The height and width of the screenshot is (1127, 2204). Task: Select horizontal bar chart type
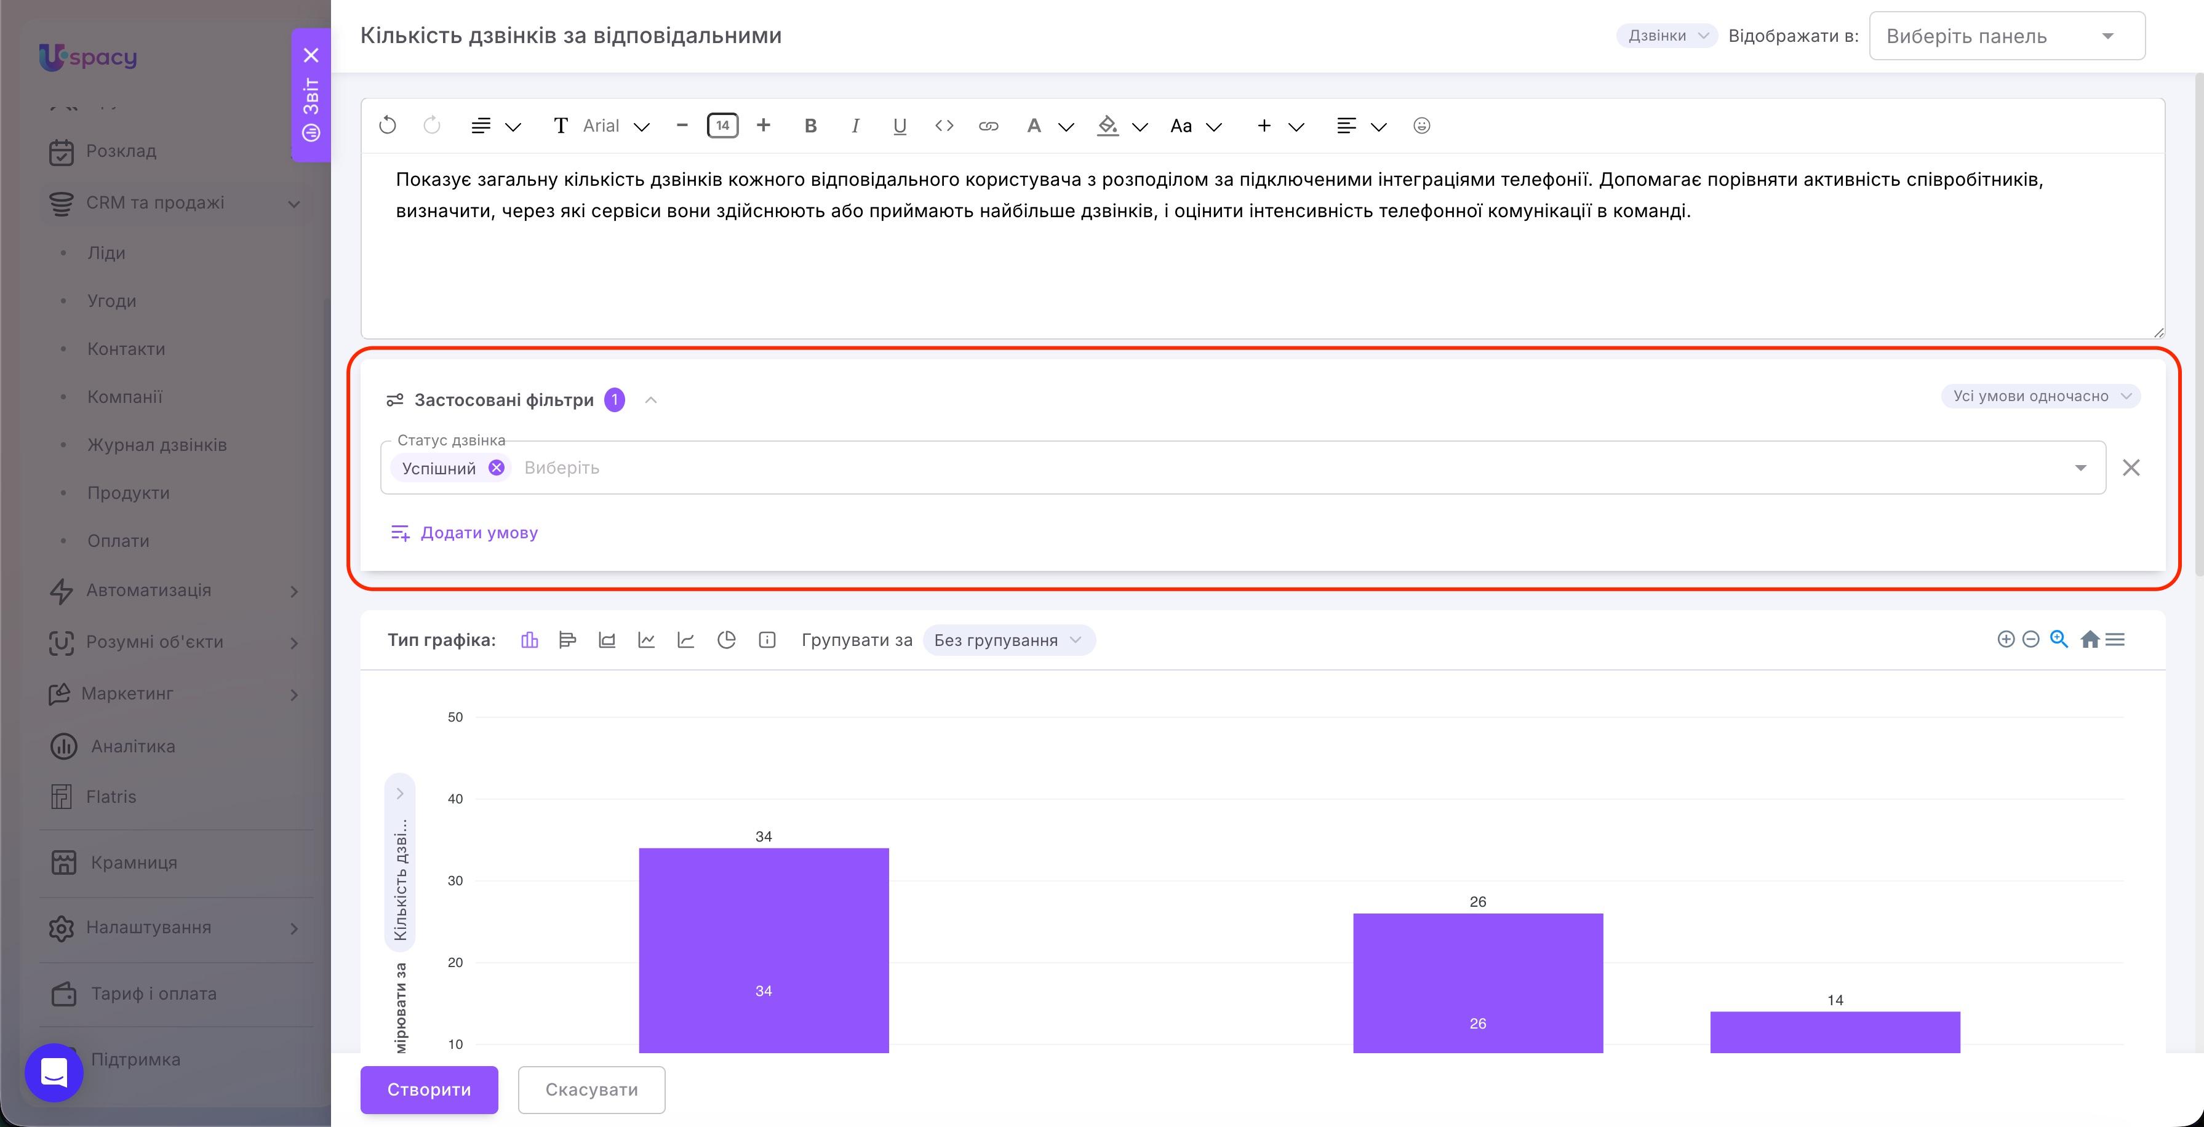pyautogui.click(x=567, y=640)
